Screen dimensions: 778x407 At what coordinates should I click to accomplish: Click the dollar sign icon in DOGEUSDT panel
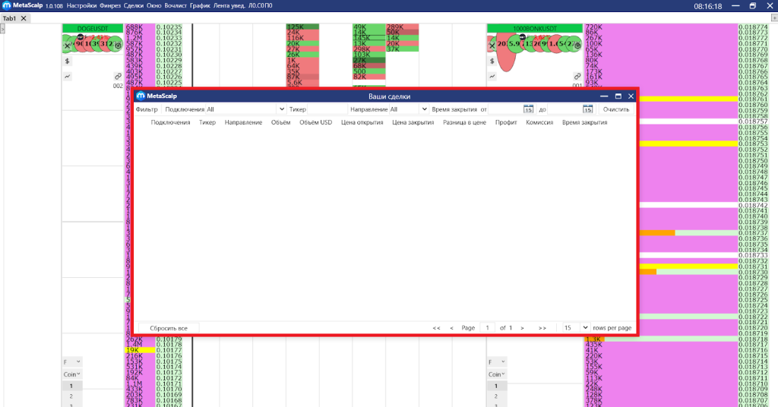68,61
